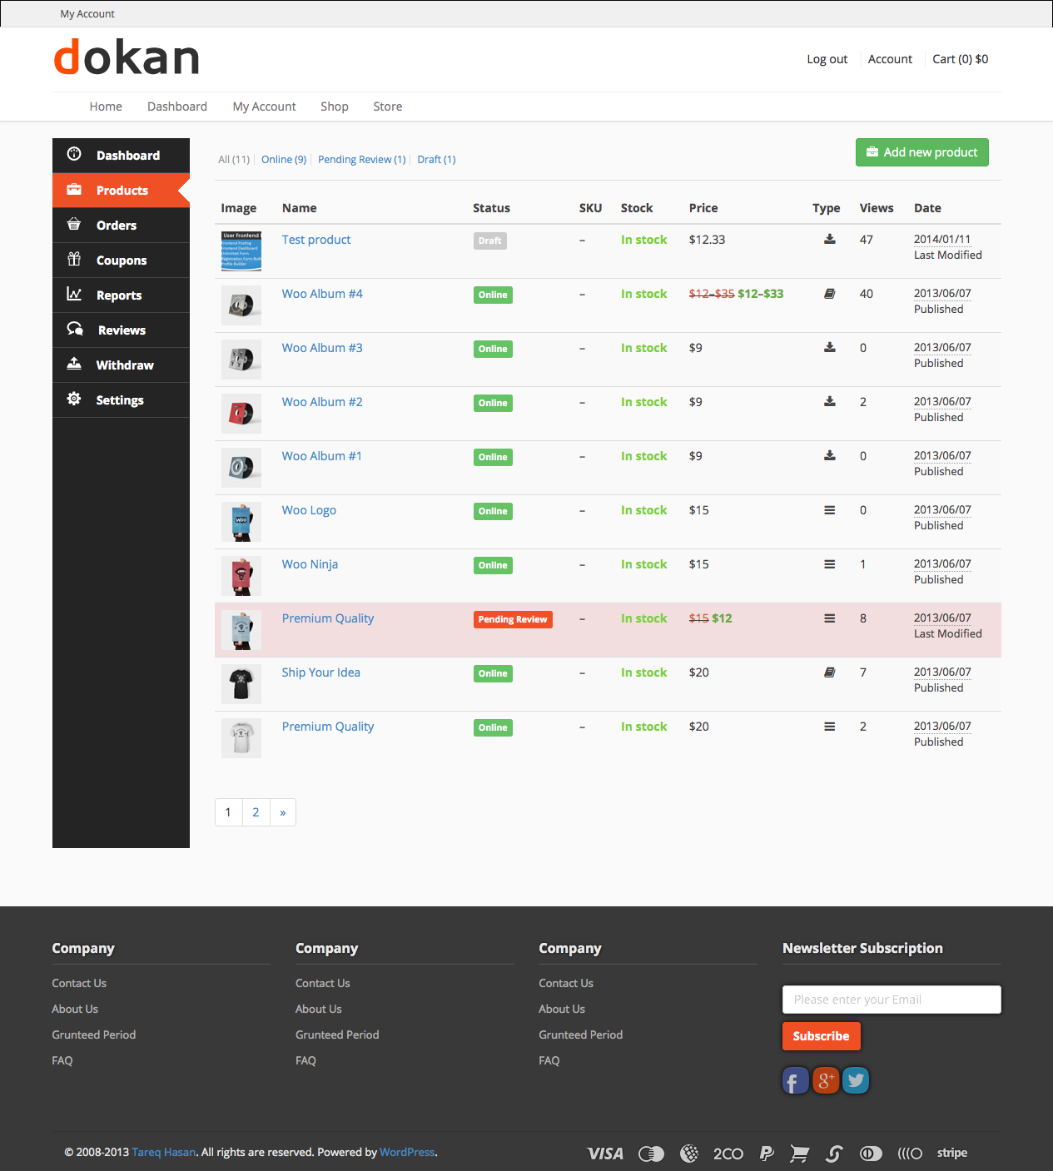Click the Add new product button
The image size is (1053, 1171).
click(922, 152)
